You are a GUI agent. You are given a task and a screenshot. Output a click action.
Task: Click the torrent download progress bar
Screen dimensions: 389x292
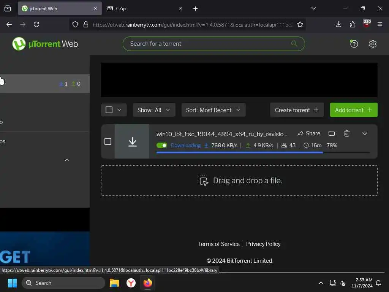tap(263, 152)
